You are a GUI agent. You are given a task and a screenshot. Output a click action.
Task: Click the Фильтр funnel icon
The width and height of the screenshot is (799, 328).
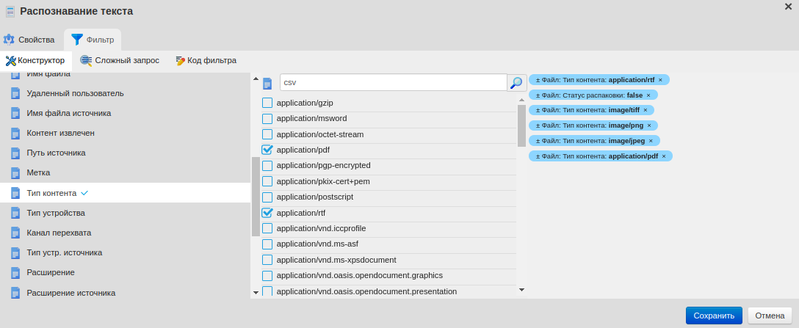(x=77, y=40)
